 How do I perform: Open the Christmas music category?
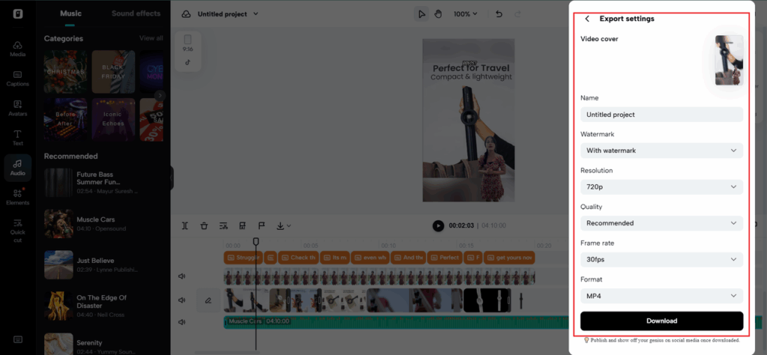66,72
